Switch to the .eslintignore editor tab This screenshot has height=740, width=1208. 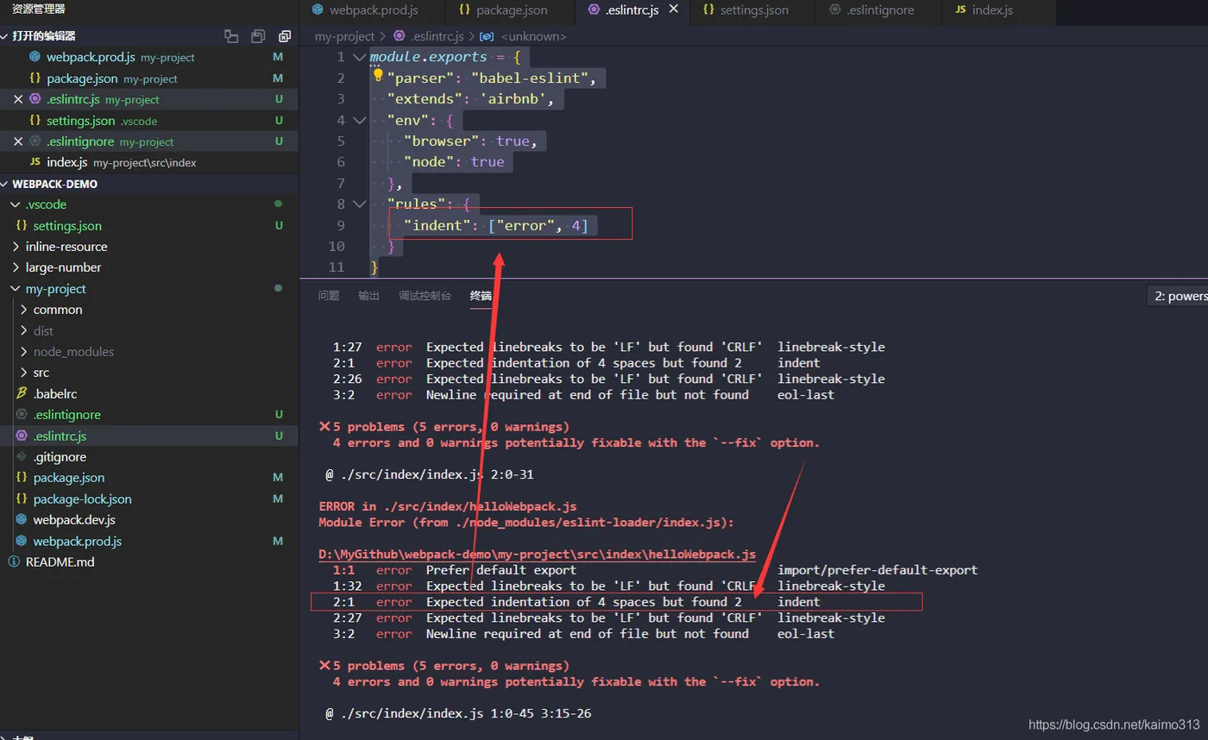tap(878, 11)
